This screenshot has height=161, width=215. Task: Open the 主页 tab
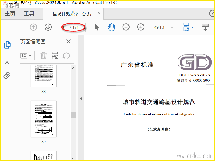[x=10, y=14]
